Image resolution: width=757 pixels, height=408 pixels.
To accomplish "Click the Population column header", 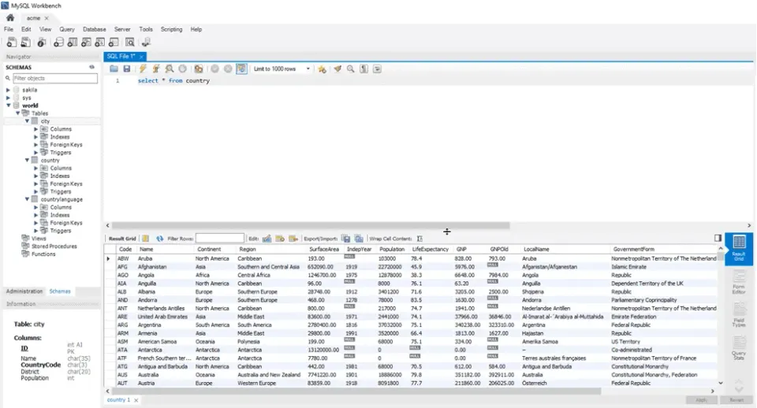I will pos(392,250).
